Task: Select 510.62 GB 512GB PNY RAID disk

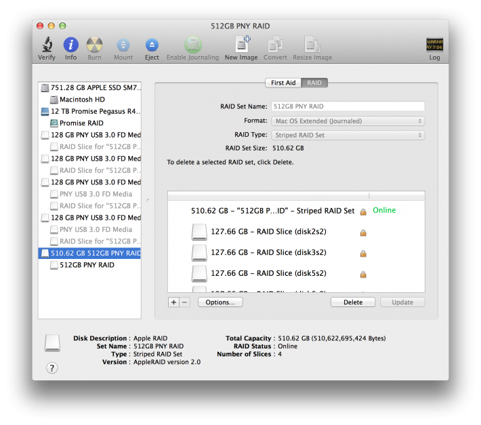Action: coord(89,253)
